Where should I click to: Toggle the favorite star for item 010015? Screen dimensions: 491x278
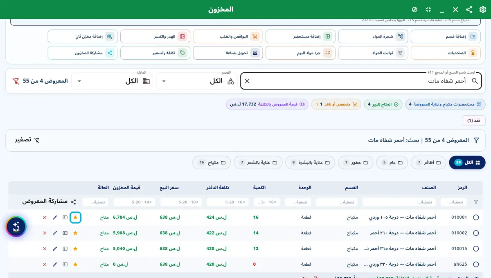click(x=75, y=249)
